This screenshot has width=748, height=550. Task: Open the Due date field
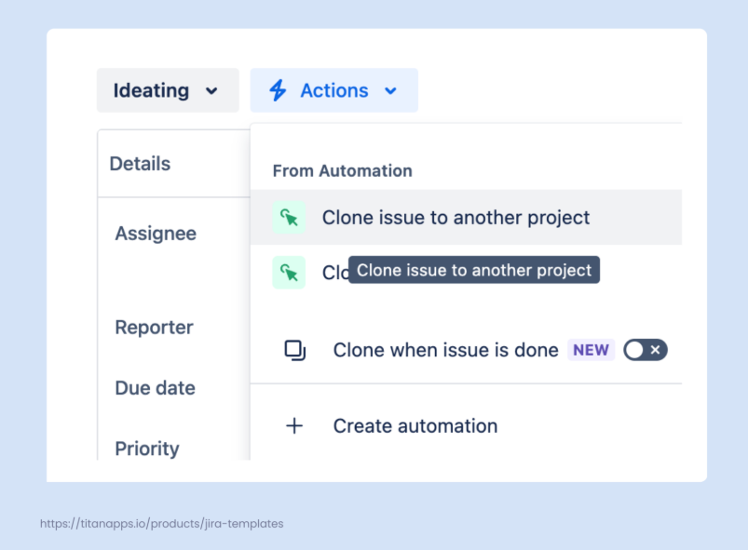coord(155,388)
